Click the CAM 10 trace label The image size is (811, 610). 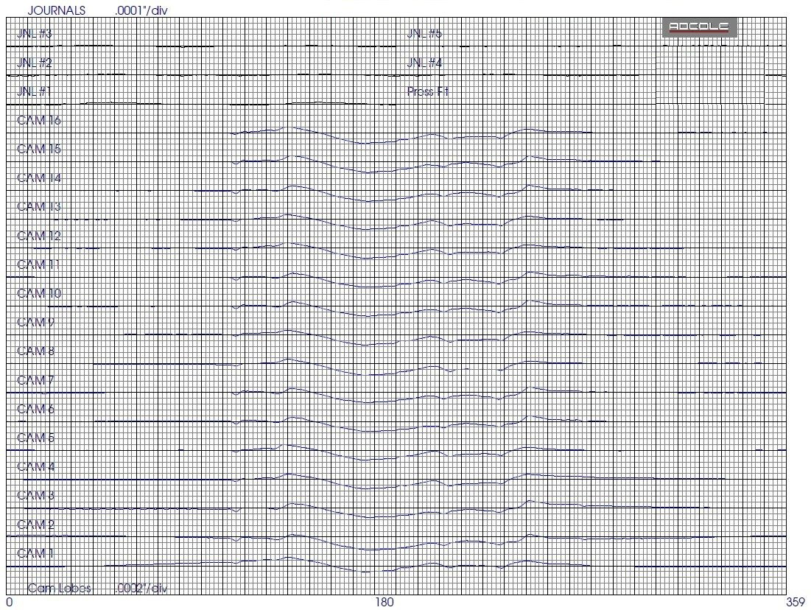pos(39,293)
